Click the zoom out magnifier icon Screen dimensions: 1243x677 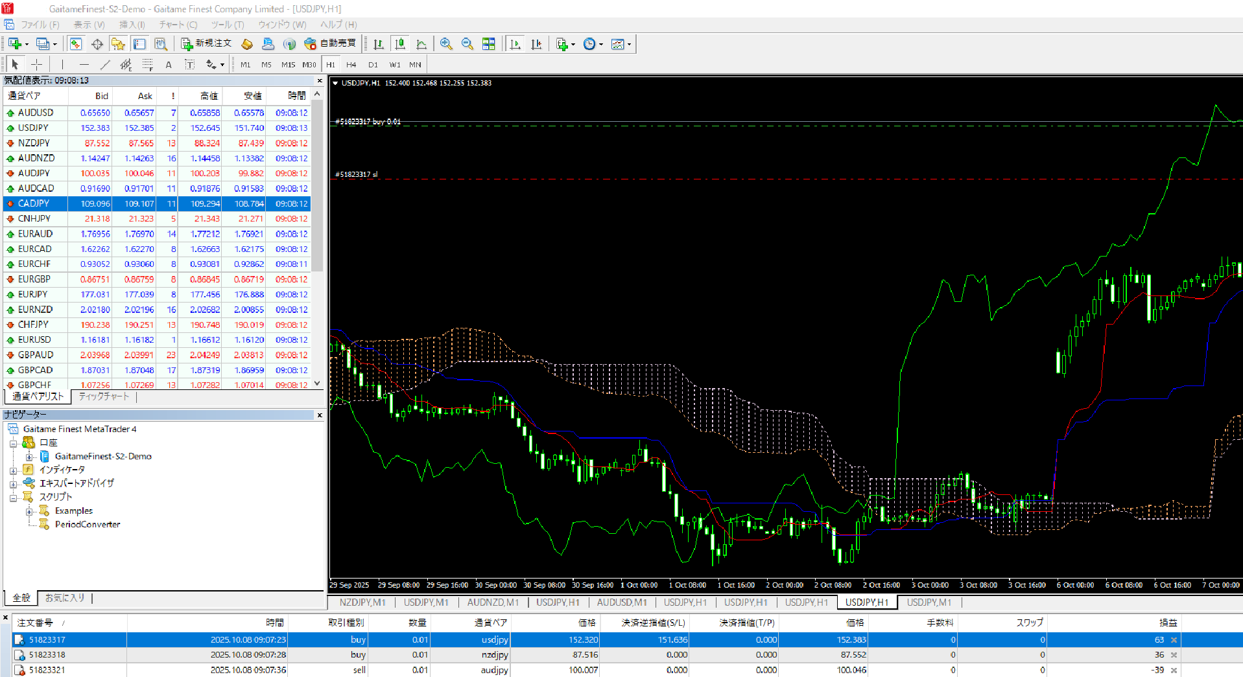click(467, 44)
